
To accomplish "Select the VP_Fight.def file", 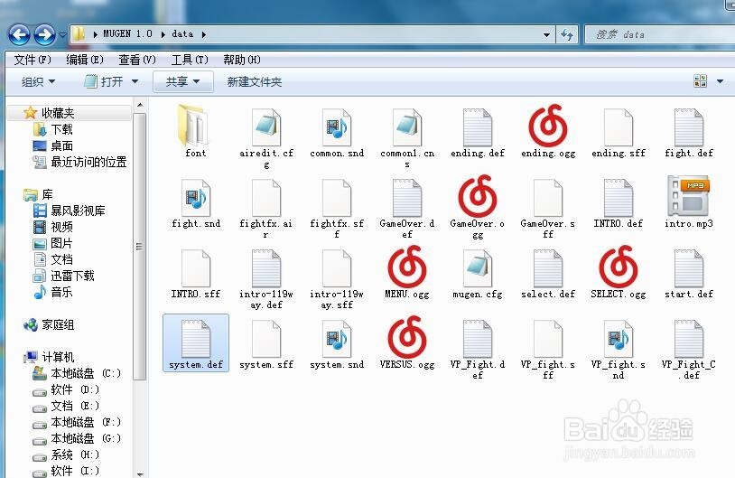I will click(477, 338).
